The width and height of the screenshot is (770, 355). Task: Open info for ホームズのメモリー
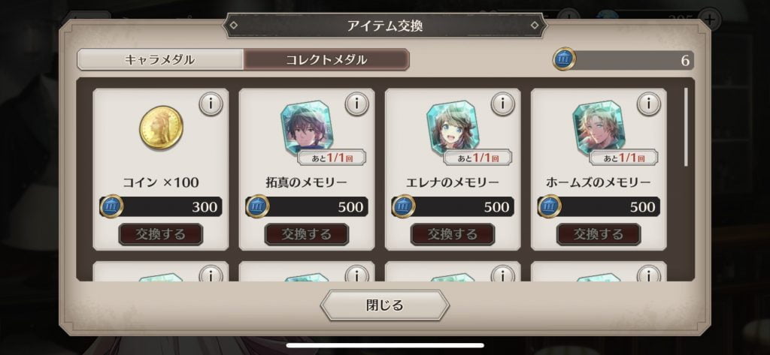pyautogui.click(x=649, y=104)
